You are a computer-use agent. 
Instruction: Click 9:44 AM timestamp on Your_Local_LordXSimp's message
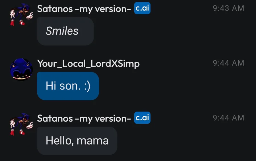tap(228, 63)
